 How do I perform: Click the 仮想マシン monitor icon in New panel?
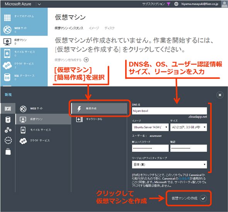23,119
